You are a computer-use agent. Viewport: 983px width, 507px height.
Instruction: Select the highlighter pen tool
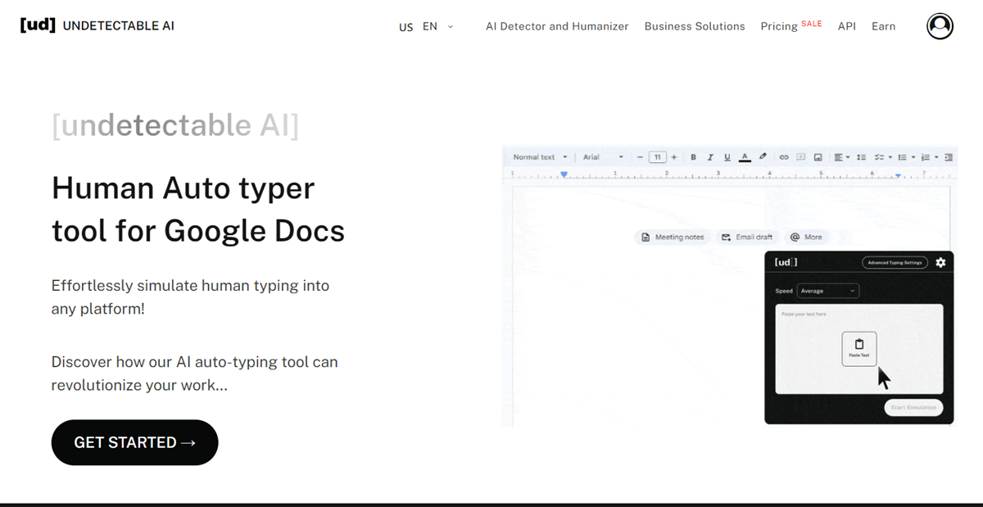pos(763,156)
